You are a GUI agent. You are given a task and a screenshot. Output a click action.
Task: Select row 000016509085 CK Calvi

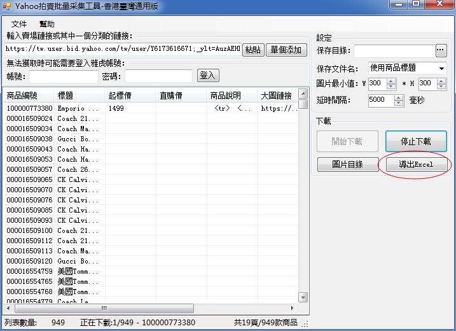pyautogui.click(x=150, y=210)
